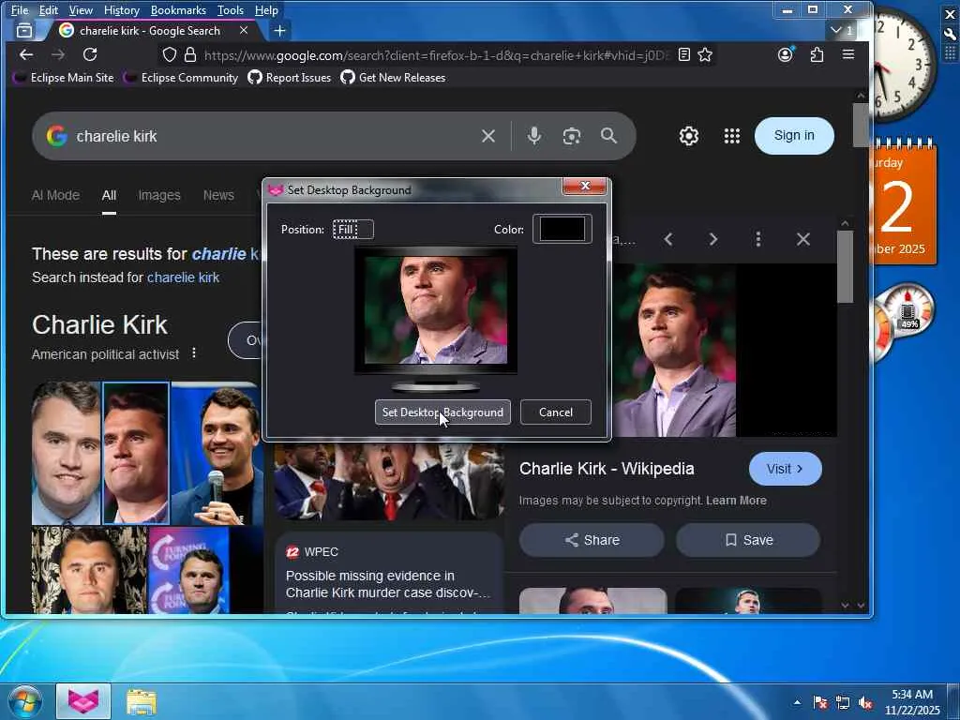Open the File menu

tap(20, 10)
